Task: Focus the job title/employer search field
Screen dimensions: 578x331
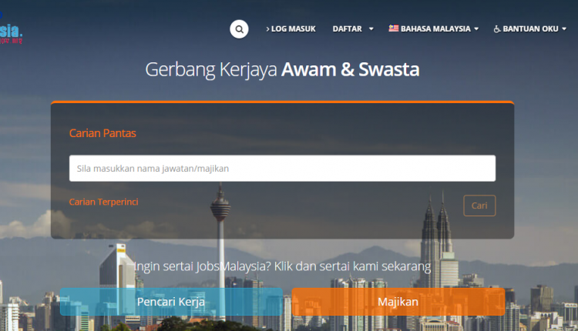Action: (282, 169)
